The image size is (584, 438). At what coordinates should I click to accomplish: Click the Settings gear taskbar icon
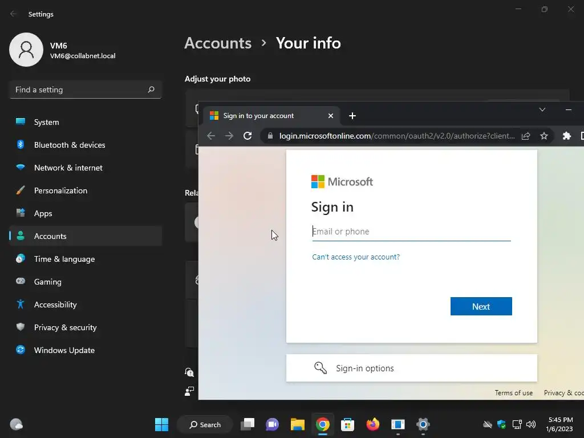pos(423,424)
